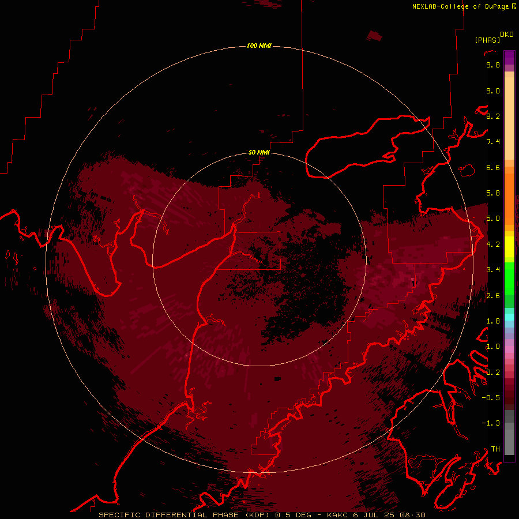Click the 9.0 value on the color scale
Image resolution: width=519 pixels, height=519 pixels.
(493, 91)
